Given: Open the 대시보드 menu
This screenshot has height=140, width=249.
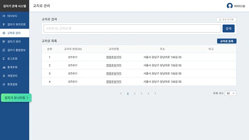Looking at the screenshot, I should [x=15, y=16].
